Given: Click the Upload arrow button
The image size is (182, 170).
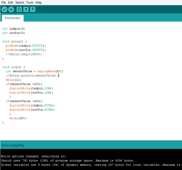Looking at the screenshot, I should (11, 9).
